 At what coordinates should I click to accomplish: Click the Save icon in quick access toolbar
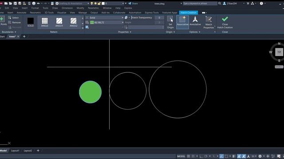coord(15,4)
